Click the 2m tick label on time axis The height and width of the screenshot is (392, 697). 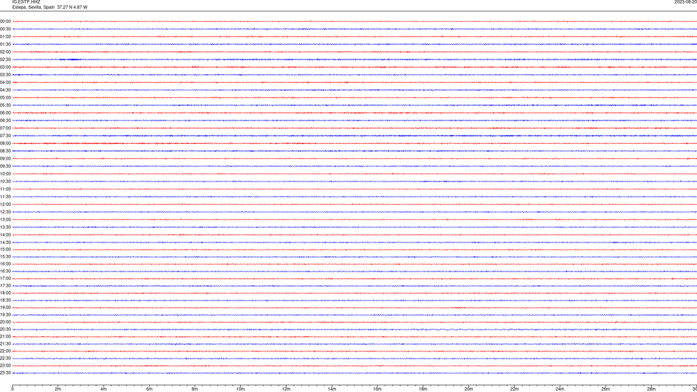point(58,389)
